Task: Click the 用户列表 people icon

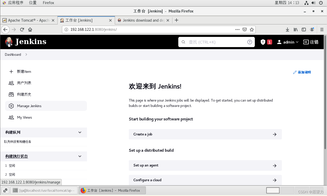Action: tap(11, 83)
